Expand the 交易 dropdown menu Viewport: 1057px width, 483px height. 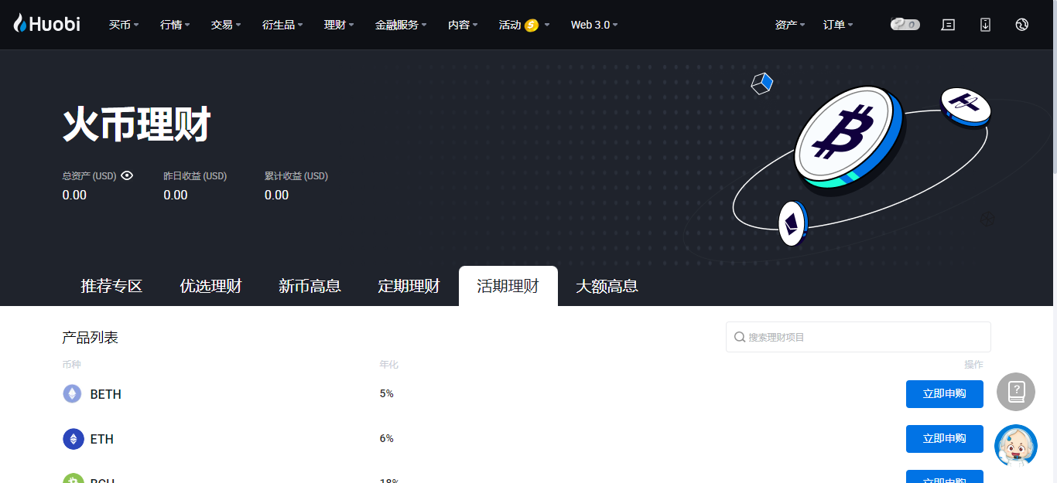click(226, 25)
